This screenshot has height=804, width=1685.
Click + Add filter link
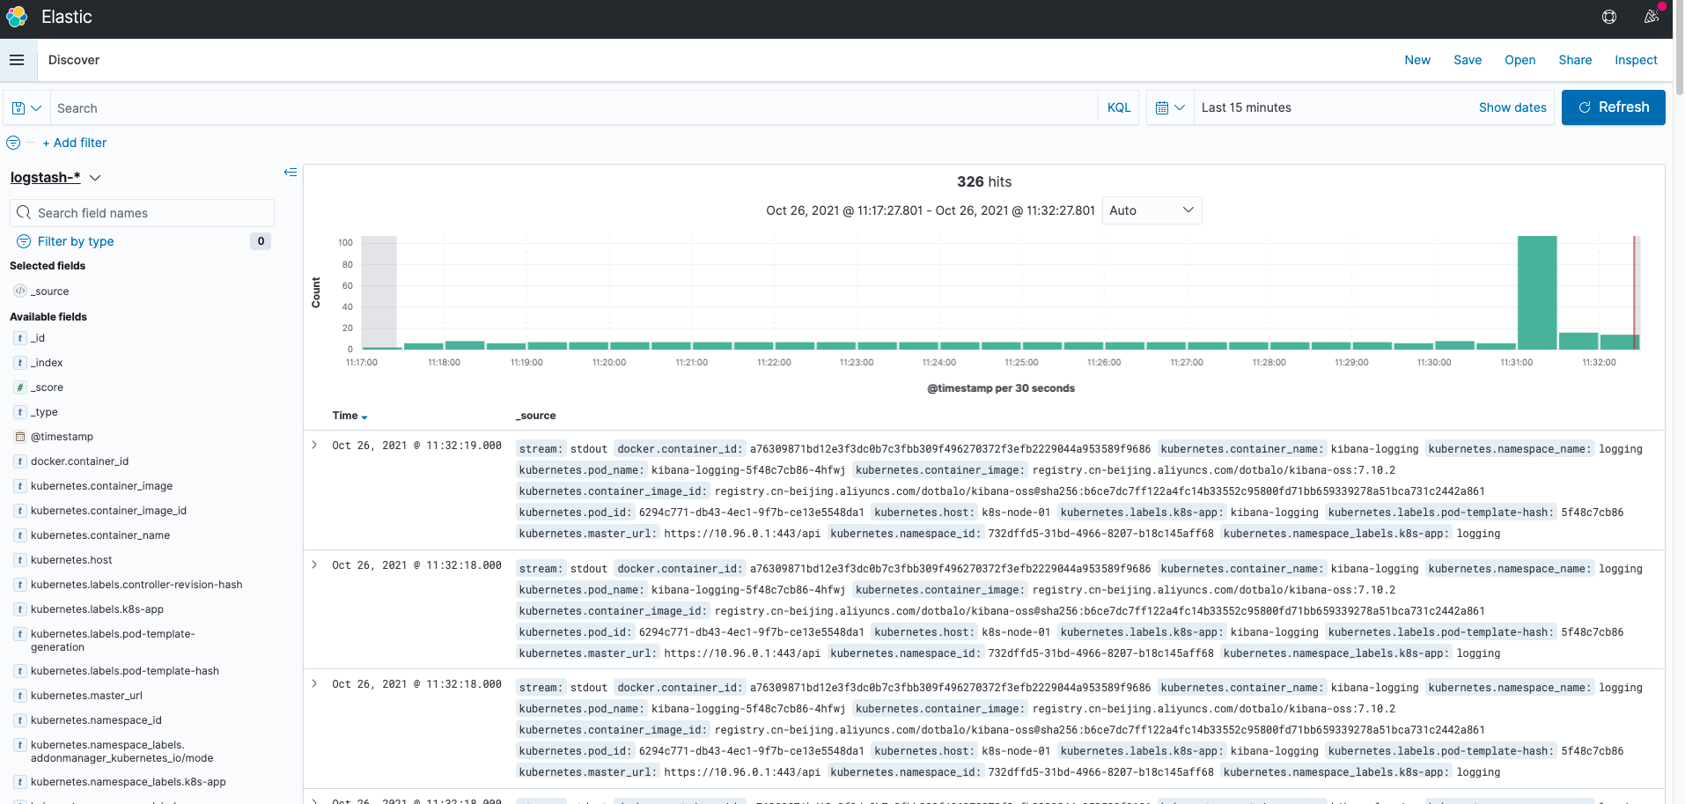(x=74, y=143)
